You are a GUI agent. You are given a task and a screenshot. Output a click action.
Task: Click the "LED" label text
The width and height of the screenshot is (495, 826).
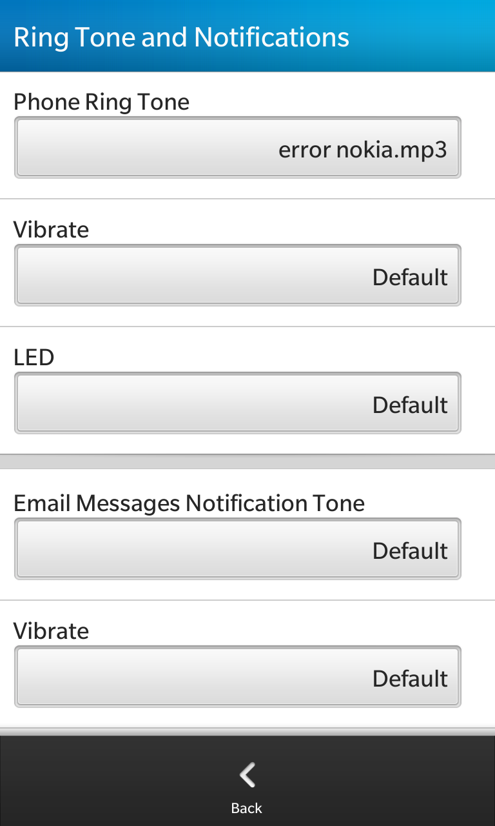click(x=34, y=358)
